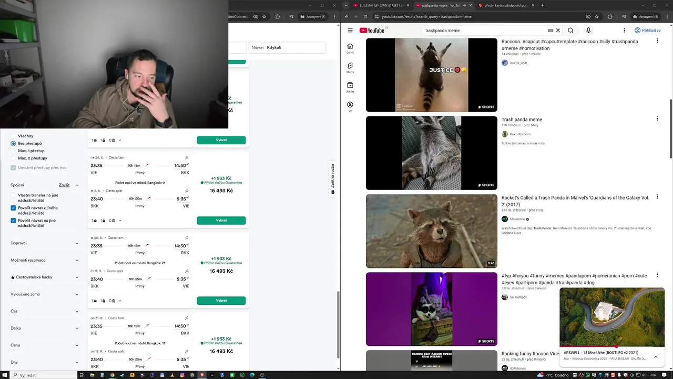Expand baggage details of the st 26. 8. flight

[x=120, y=301]
